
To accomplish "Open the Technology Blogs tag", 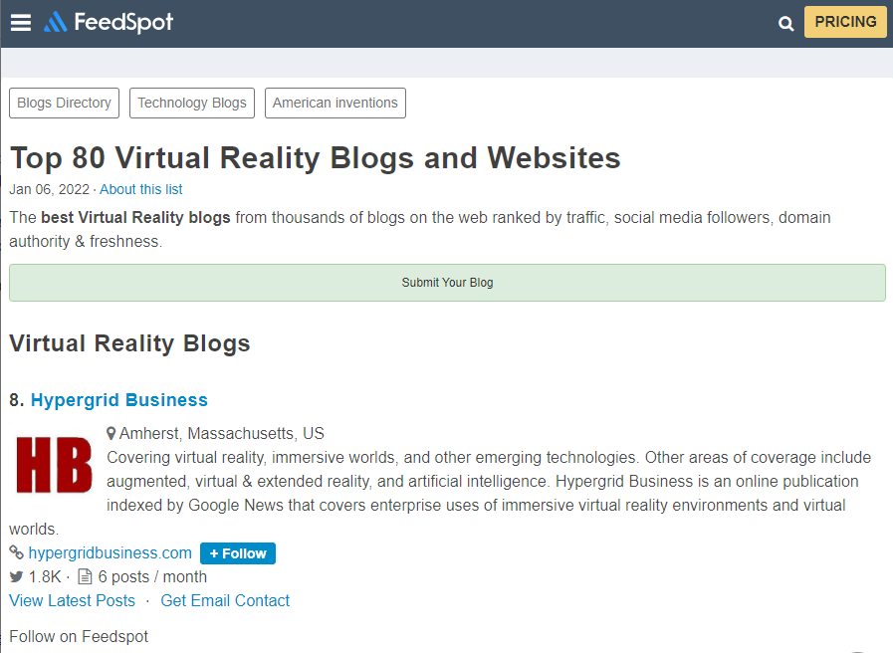I will click(192, 104).
